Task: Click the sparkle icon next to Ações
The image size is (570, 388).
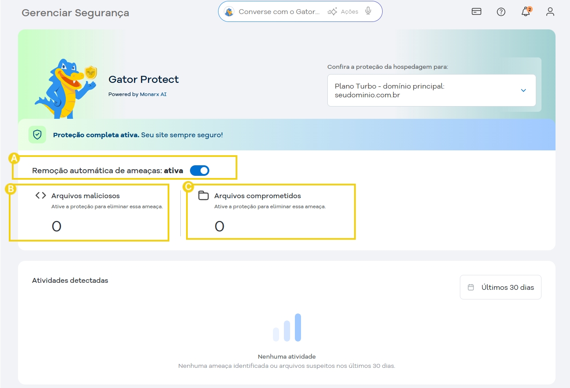Action: 332,11
